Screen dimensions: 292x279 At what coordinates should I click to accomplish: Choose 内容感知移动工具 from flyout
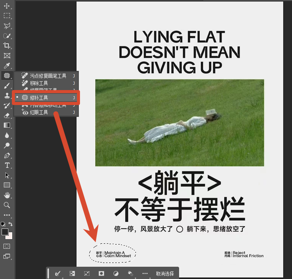pos(47,106)
